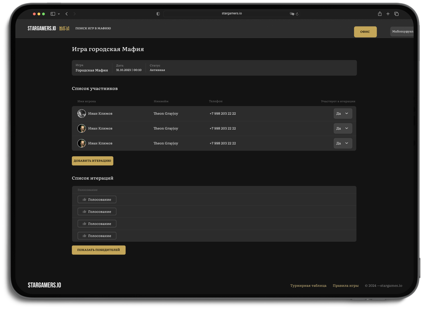Open the Правила игры footer link
The height and width of the screenshot is (310, 423).
pos(345,285)
